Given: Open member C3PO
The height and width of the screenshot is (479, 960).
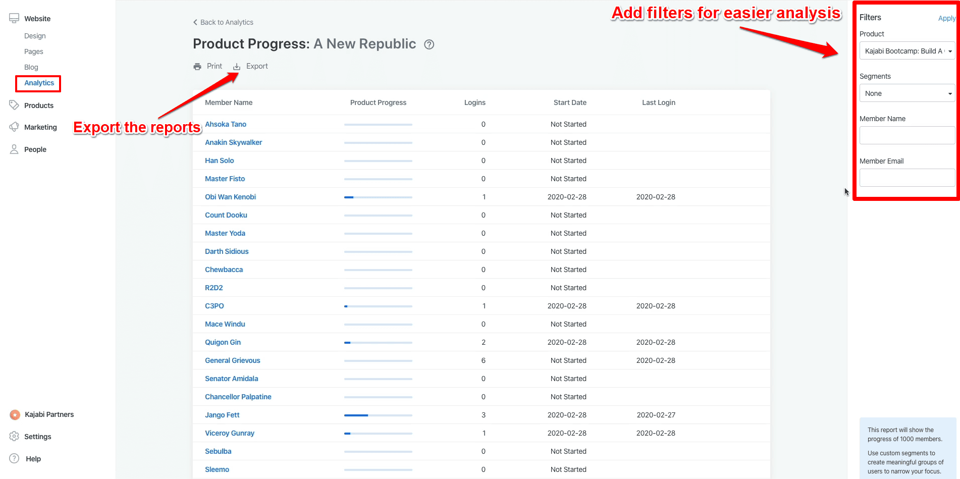Looking at the screenshot, I should point(215,306).
